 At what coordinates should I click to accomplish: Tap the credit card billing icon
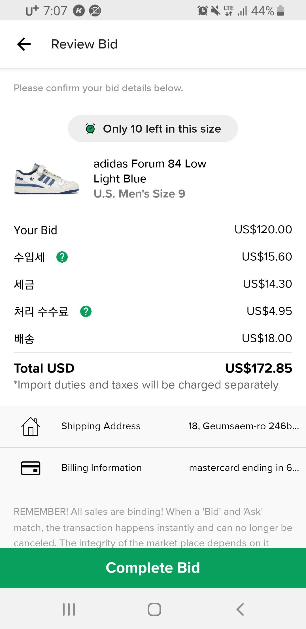[31, 468]
